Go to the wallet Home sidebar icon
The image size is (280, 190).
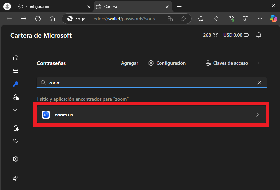coord(16,58)
